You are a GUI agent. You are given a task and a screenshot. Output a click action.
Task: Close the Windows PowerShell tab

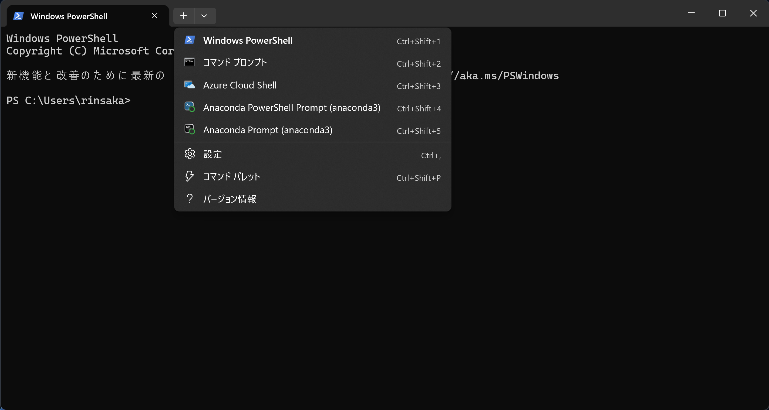click(154, 16)
